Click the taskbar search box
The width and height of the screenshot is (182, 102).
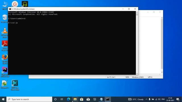pos(29,99)
